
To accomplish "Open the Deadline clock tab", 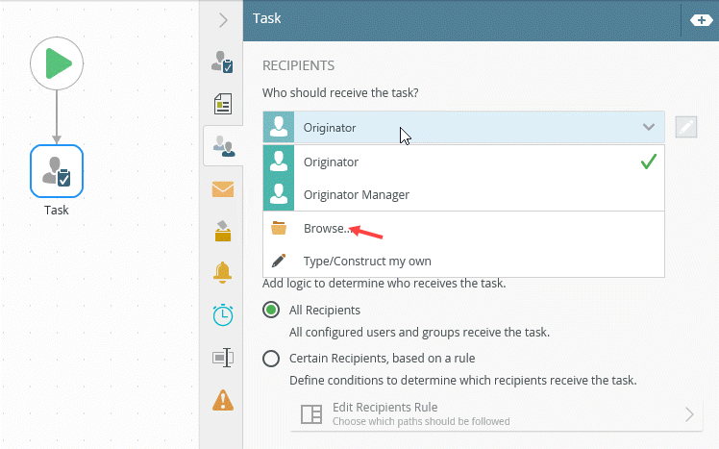I will (223, 314).
